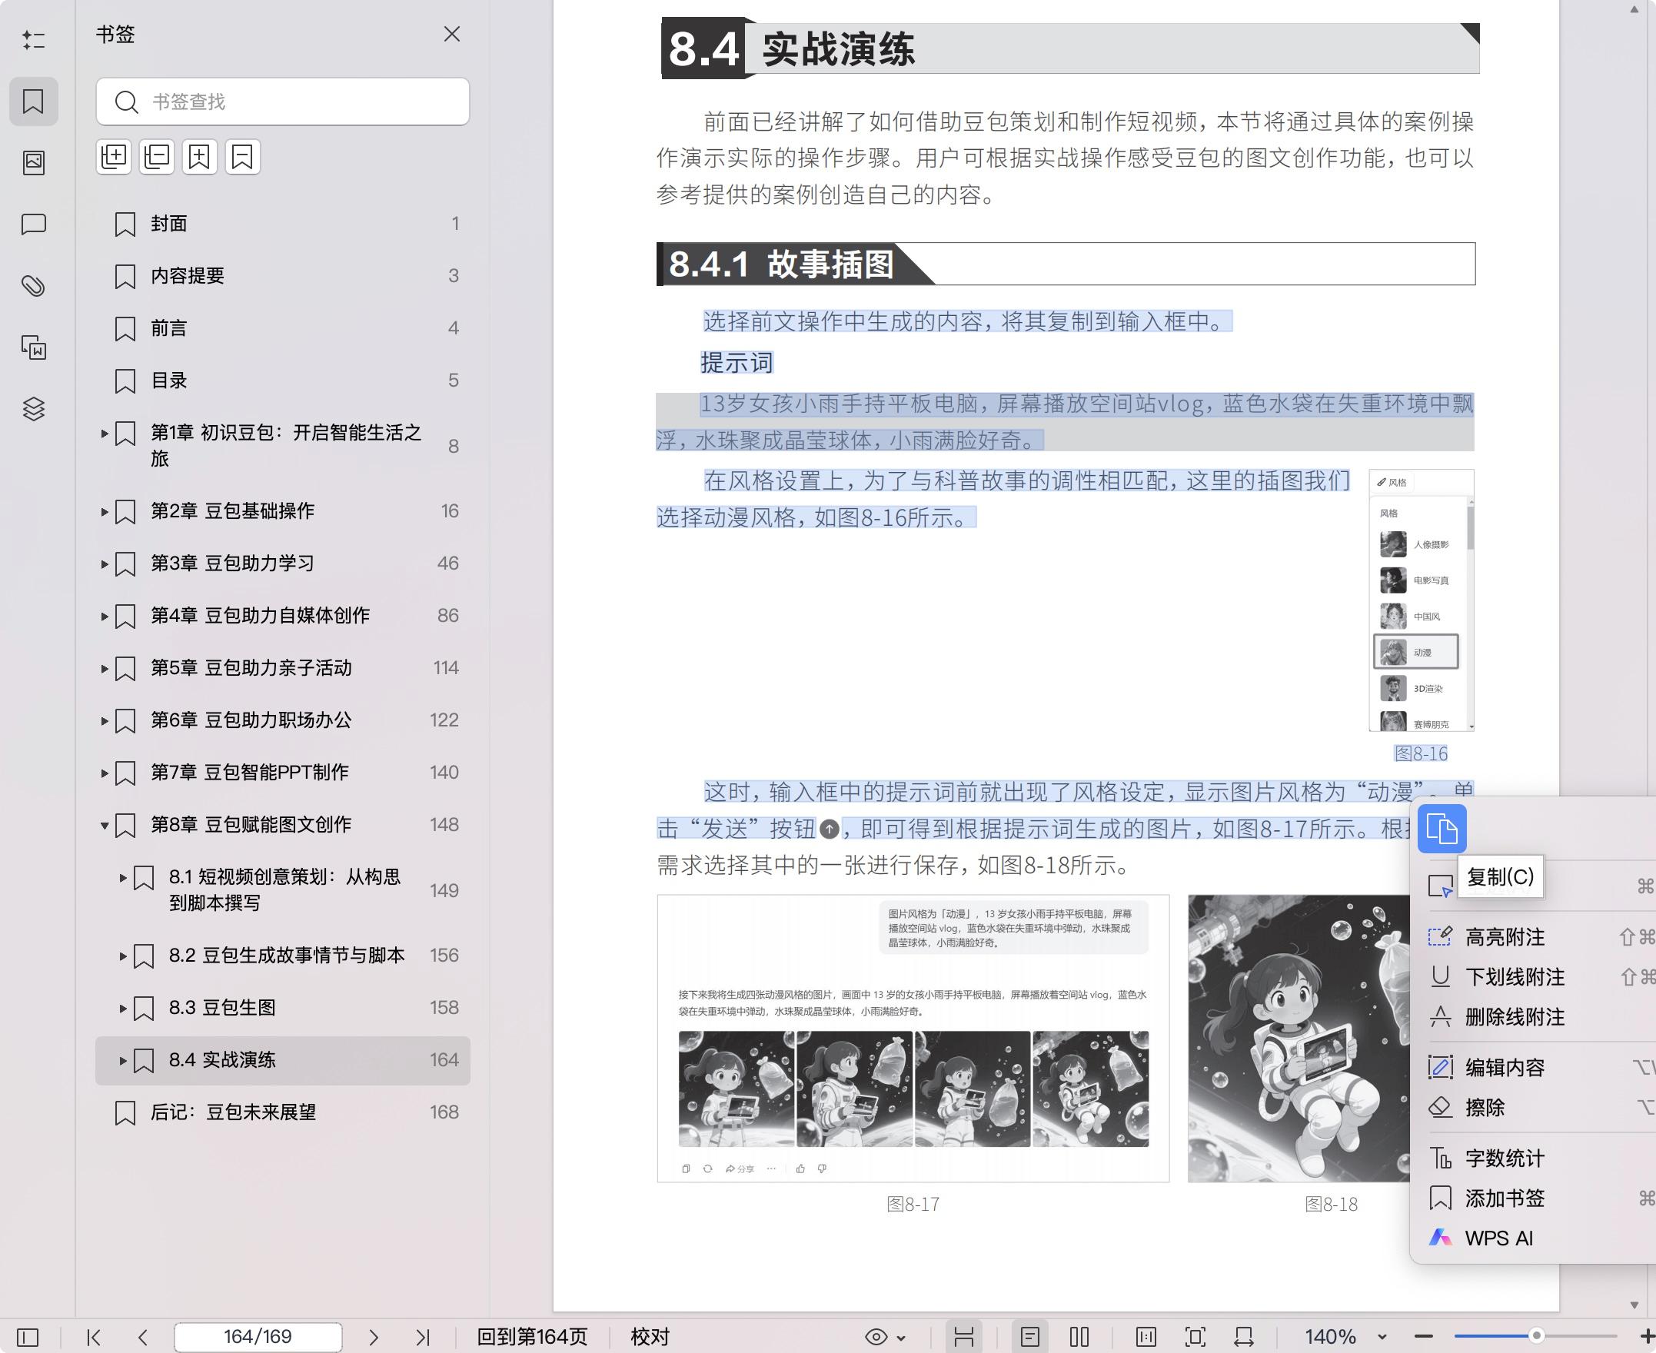1656x1353 pixels.
Task: Click the actual size icon
Action: (x=1146, y=1338)
